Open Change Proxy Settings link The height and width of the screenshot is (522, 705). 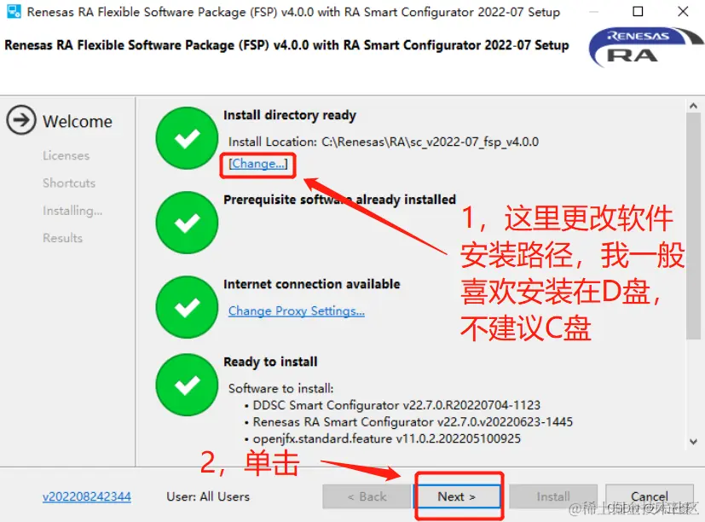(x=297, y=311)
